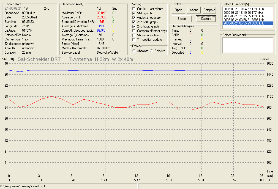Enable Compare different days

pyautogui.click(x=134, y=31)
